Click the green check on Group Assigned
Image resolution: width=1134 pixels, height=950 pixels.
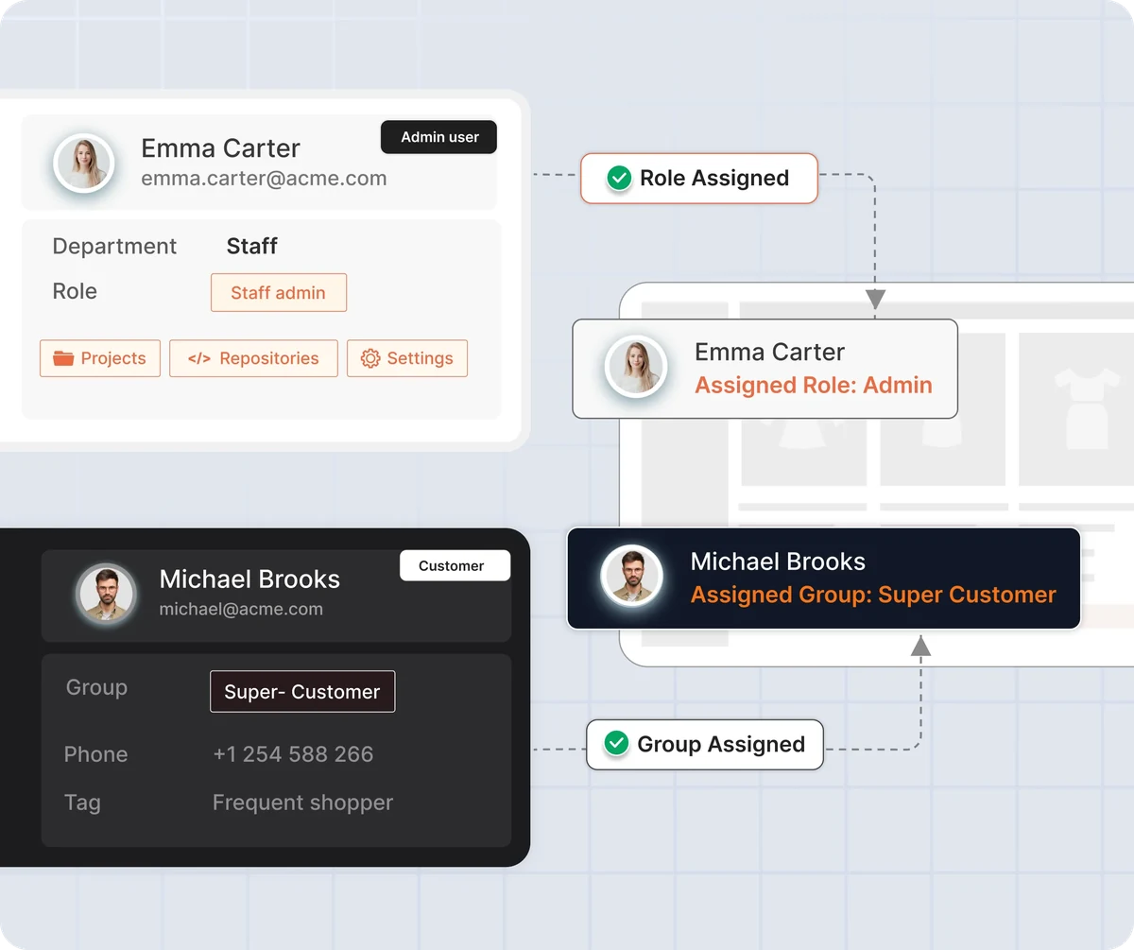pos(616,744)
